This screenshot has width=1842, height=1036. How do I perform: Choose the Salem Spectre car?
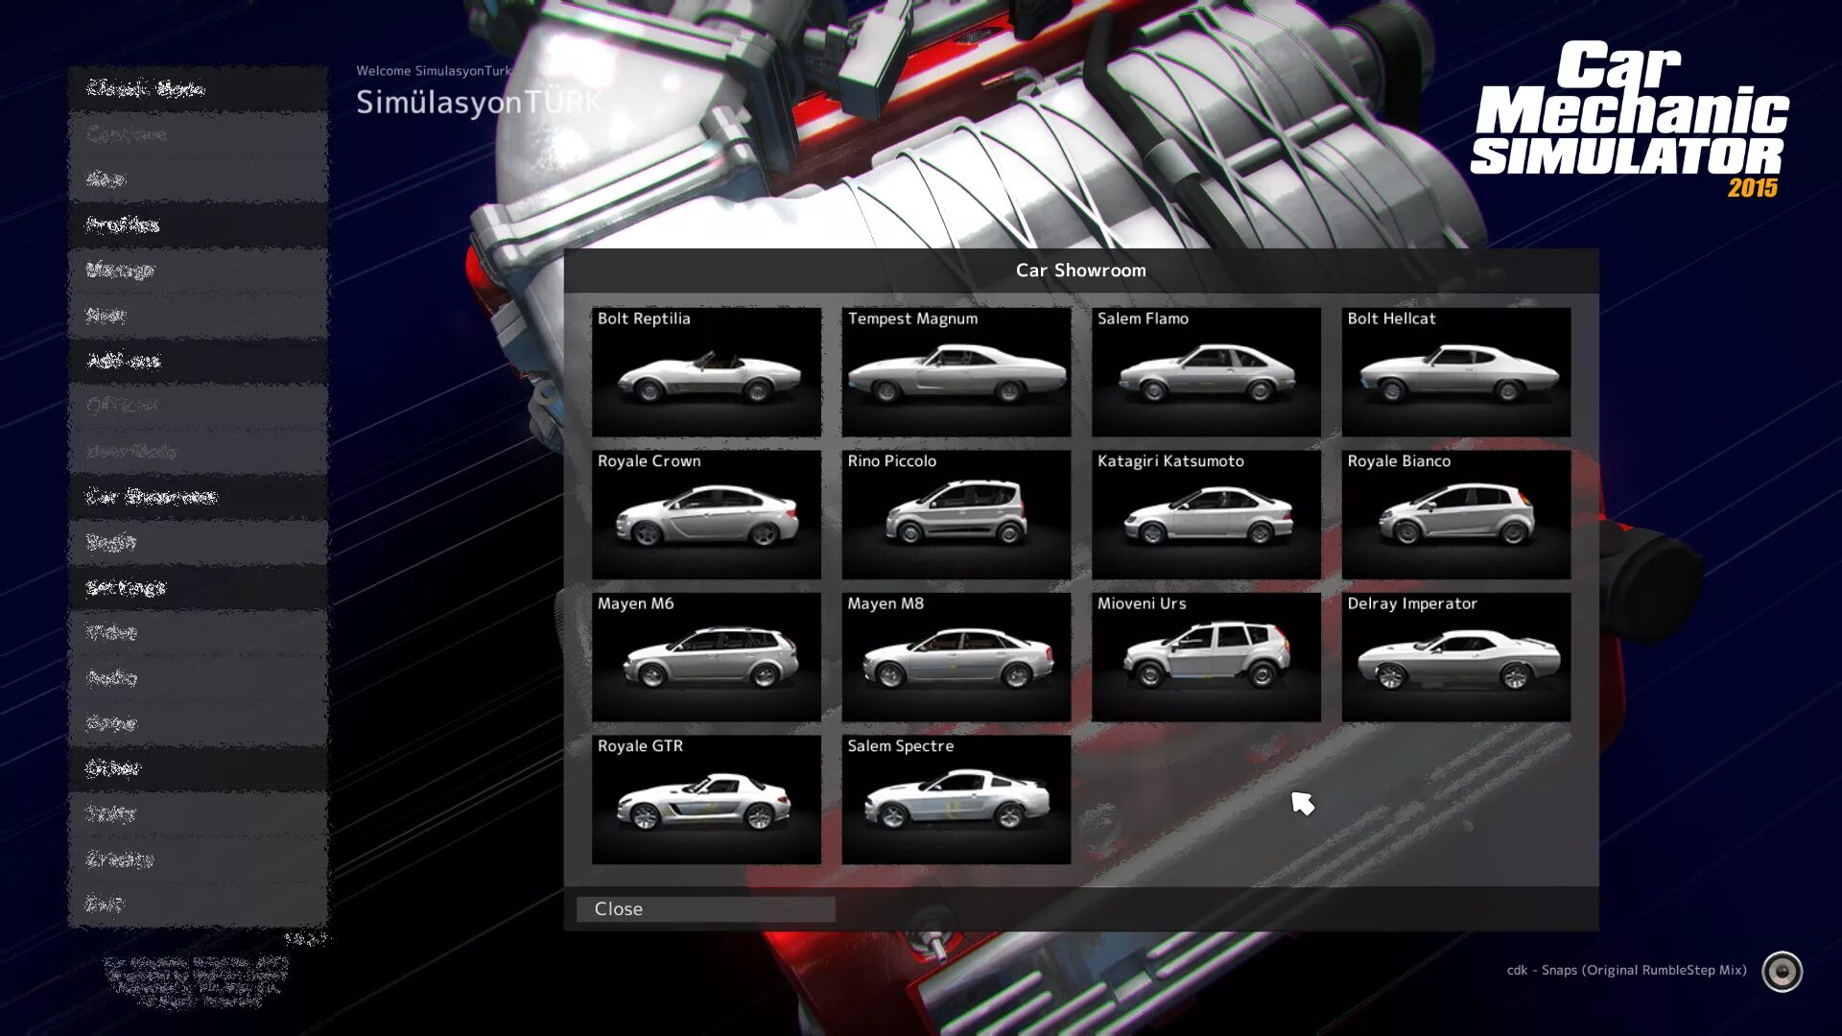point(956,800)
